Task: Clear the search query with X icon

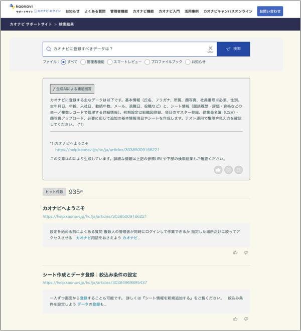Action: [x=210, y=49]
